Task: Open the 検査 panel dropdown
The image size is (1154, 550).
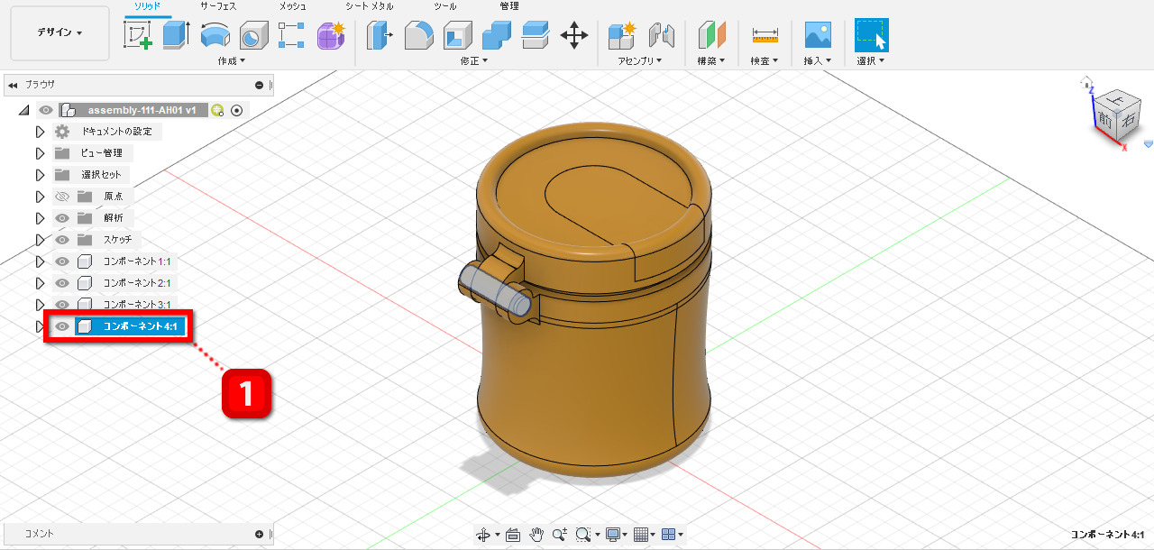Action: click(x=765, y=61)
